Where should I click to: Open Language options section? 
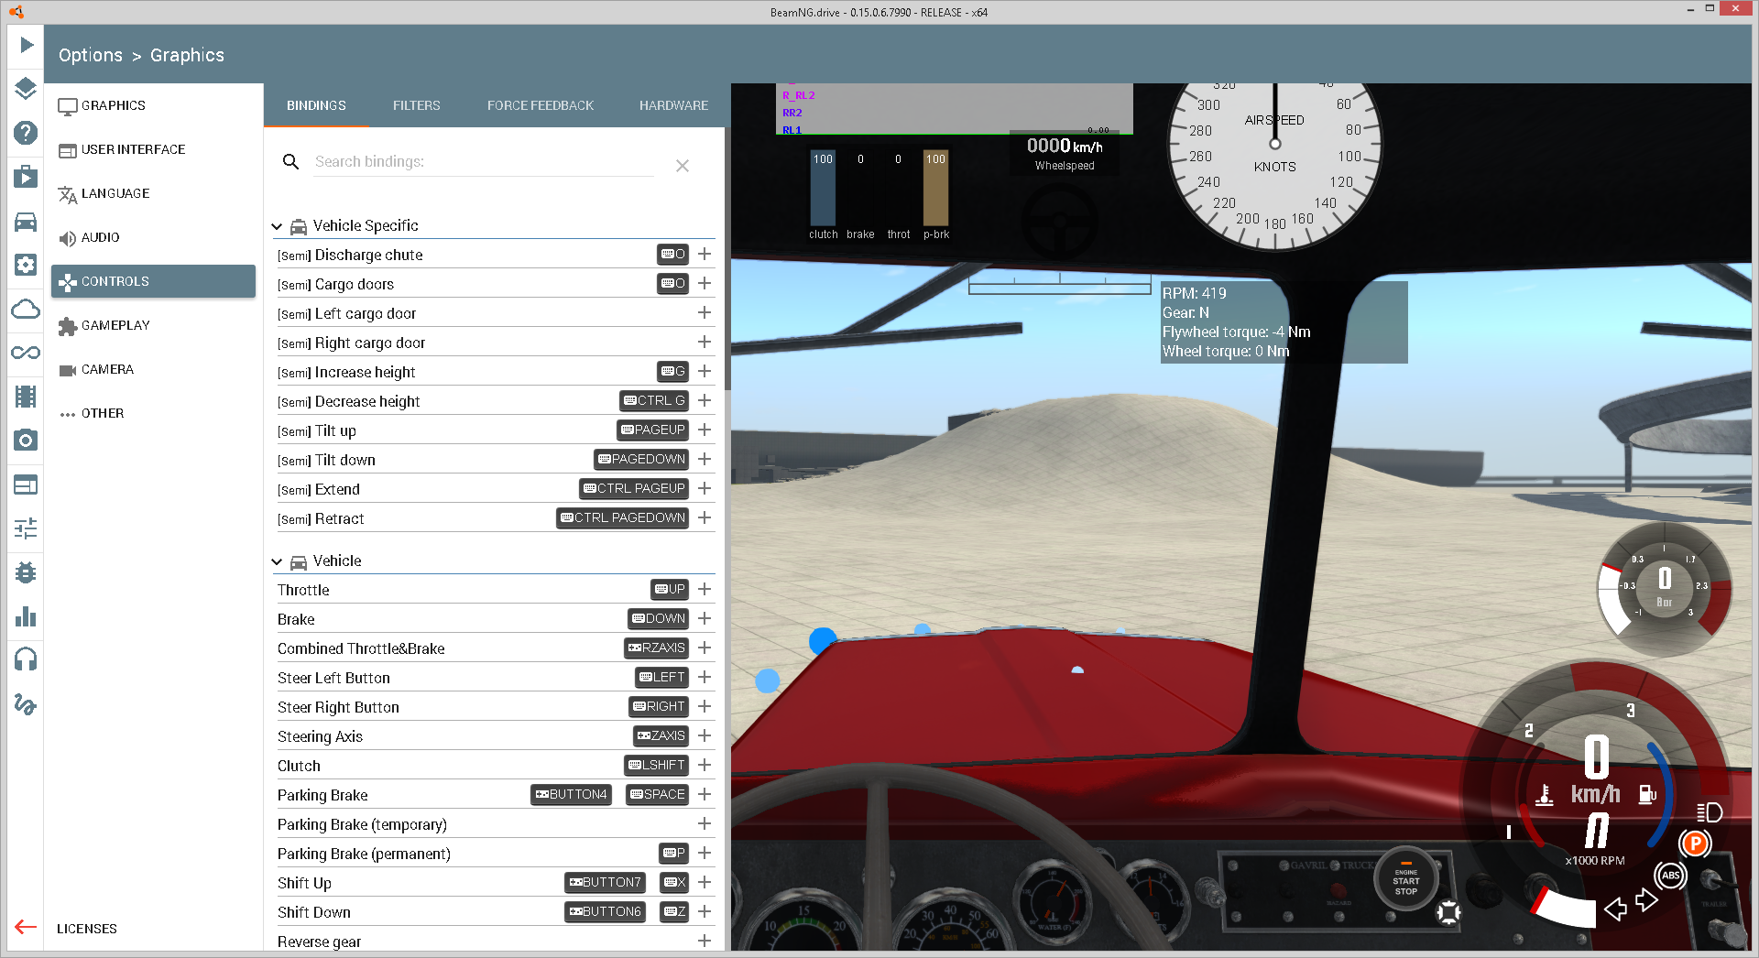(x=153, y=193)
